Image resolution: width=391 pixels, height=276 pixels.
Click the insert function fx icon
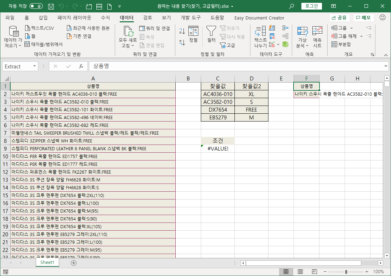(81, 66)
